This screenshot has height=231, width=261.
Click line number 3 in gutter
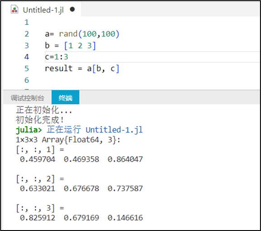coord(27,45)
